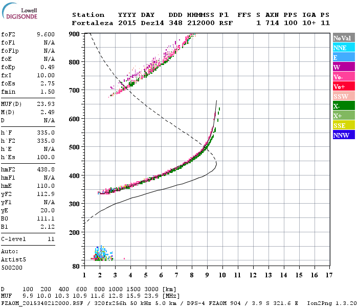Click the time value 212000
This screenshot has width=358, height=307.
pyautogui.click(x=200, y=23)
